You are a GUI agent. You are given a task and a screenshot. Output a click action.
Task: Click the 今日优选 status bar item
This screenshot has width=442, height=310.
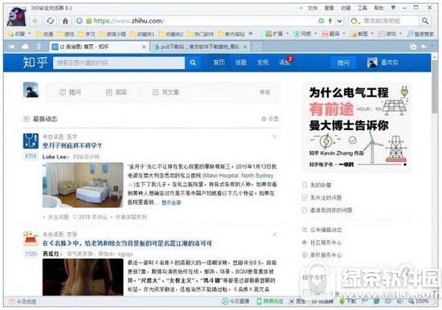pyautogui.click(x=23, y=301)
